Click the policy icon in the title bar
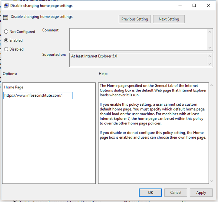 [6, 5]
